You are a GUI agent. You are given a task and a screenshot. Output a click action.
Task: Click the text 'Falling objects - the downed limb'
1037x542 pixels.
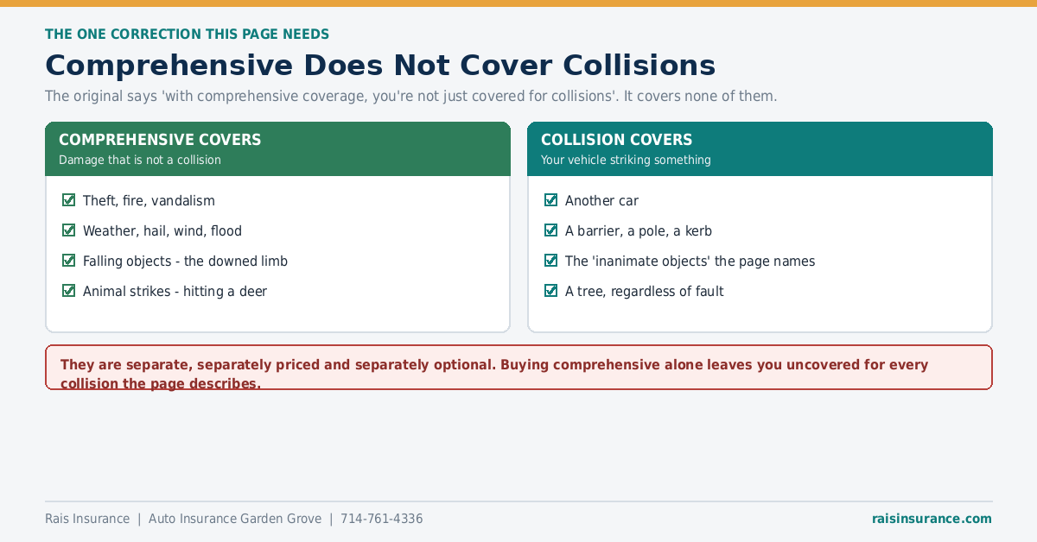tap(185, 261)
